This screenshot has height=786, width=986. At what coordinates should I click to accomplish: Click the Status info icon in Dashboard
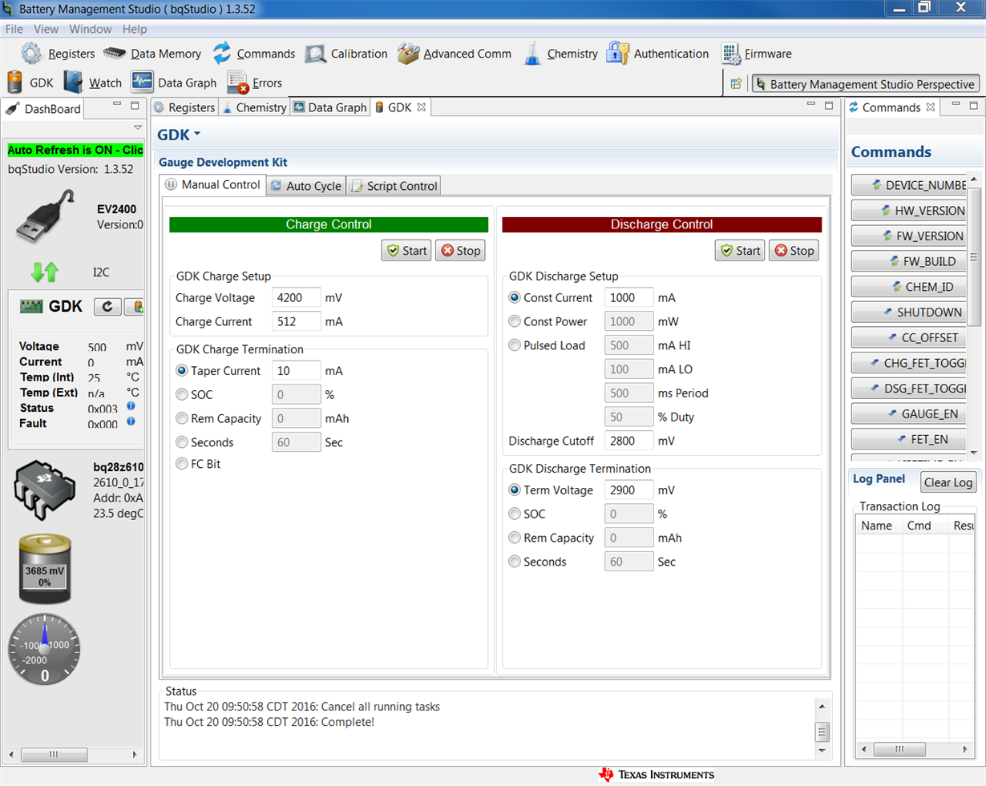[131, 407]
